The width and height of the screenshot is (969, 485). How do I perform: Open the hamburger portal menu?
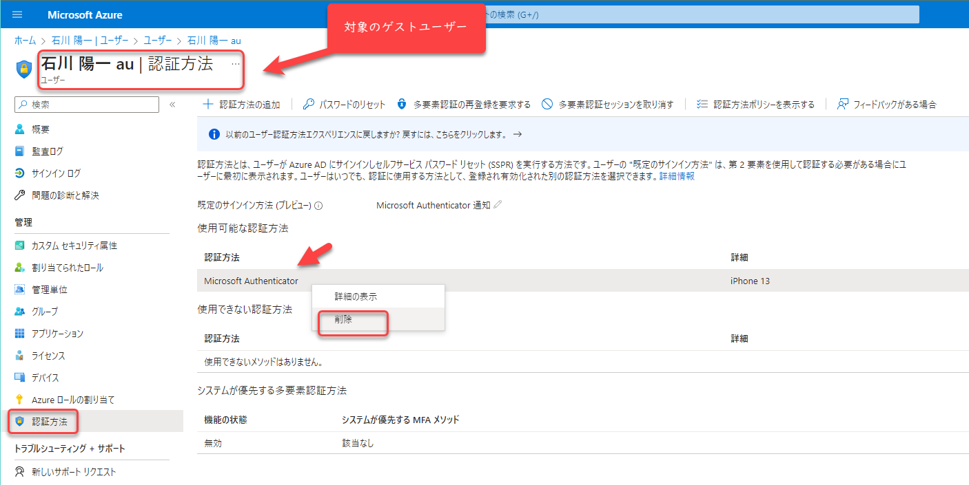coord(17,14)
